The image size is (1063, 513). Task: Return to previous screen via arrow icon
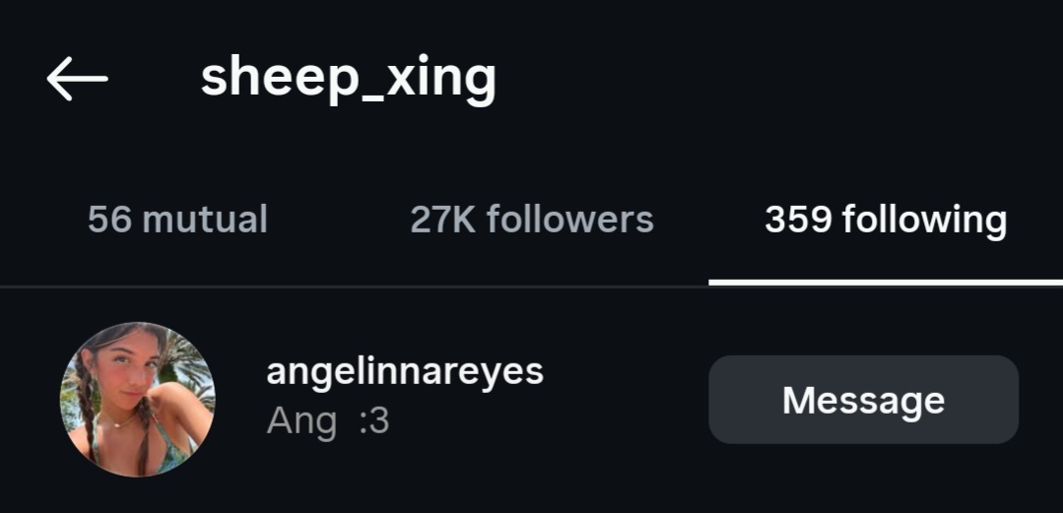point(77,79)
